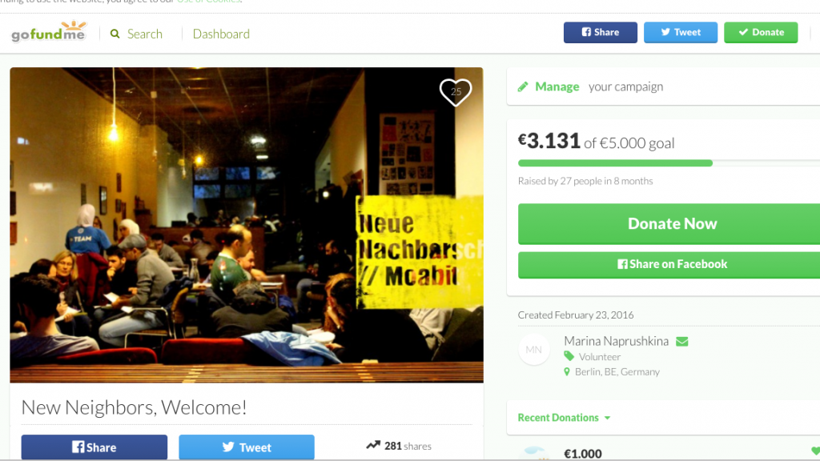Click the MN organizer avatar
The width and height of the screenshot is (820, 461).
coord(534,349)
